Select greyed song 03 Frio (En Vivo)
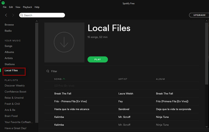 pyautogui.click(x=64, y=86)
